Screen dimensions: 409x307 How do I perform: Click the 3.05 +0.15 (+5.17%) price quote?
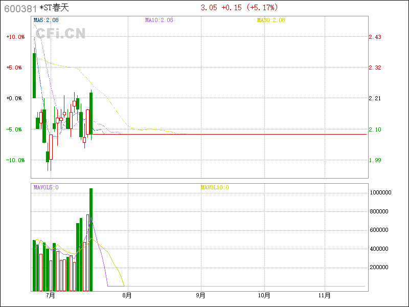tap(239, 8)
